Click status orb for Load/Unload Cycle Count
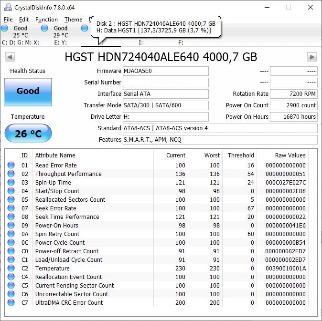The width and height of the screenshot is (322, 321). 11,260
